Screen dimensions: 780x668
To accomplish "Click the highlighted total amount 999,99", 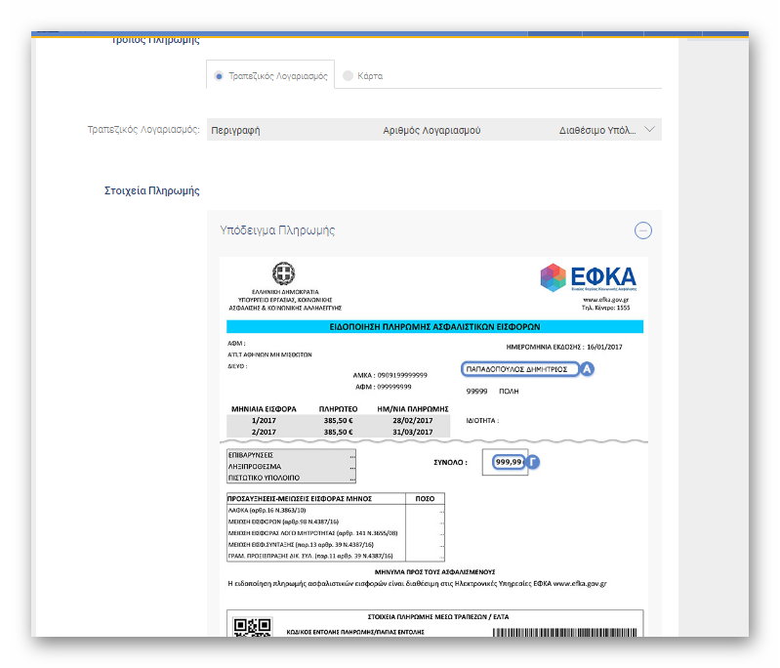I will (x=509, y=462).
